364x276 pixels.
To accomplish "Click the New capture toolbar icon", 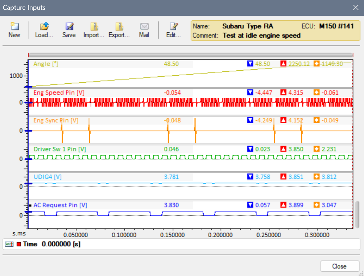I will [x=14, y=27].
